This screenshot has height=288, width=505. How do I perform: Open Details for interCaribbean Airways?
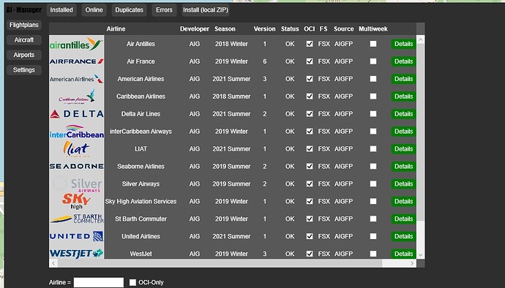(403, 132)
